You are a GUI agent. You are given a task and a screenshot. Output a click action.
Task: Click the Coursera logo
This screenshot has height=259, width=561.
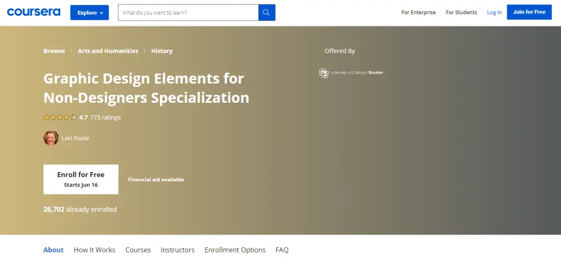click(35, 12)
